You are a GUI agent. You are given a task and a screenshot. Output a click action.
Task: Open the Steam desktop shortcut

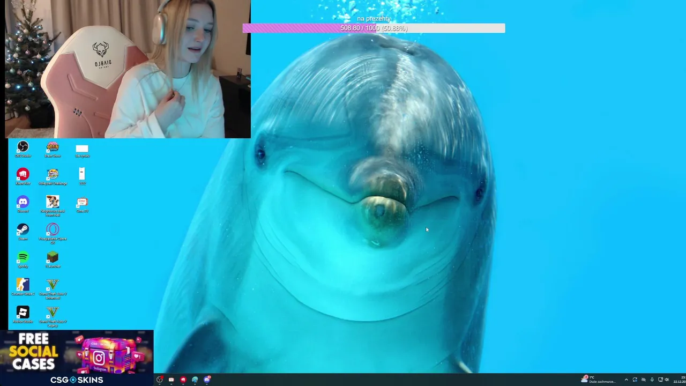click(x=23, y=232)
